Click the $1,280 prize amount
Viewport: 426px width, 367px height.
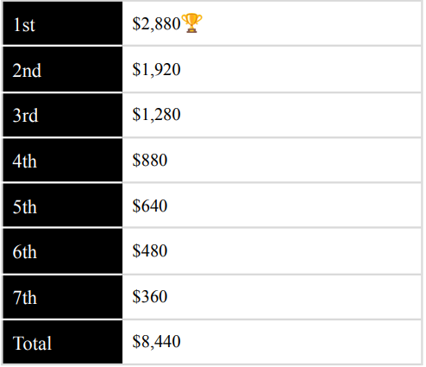pos(156,114)
